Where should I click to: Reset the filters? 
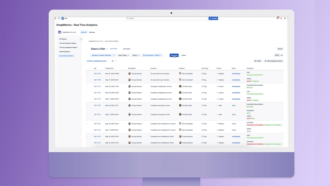[x=184, y=55]
